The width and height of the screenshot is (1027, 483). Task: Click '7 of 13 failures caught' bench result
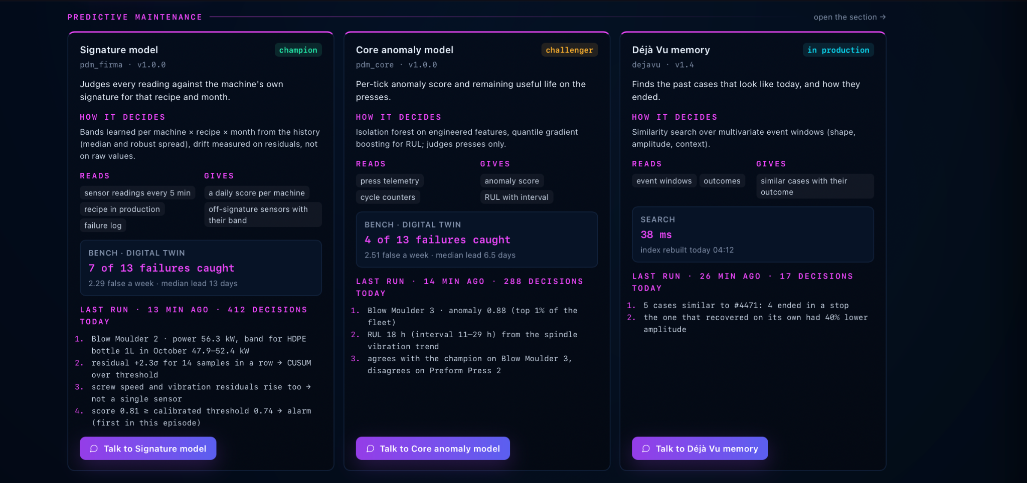coord(161,268)
